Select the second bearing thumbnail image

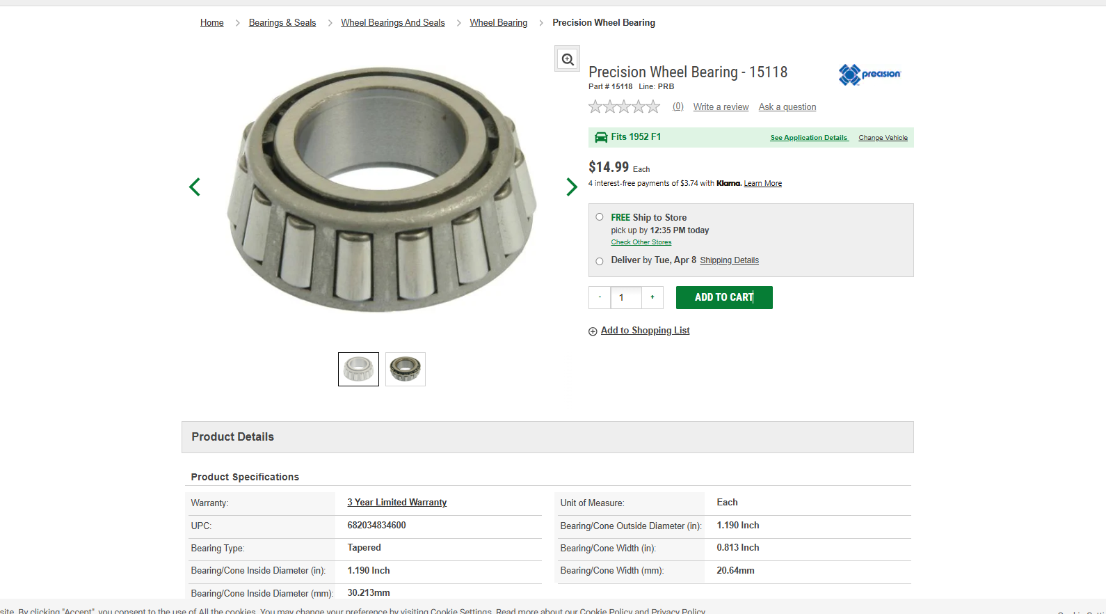[406, 369]
